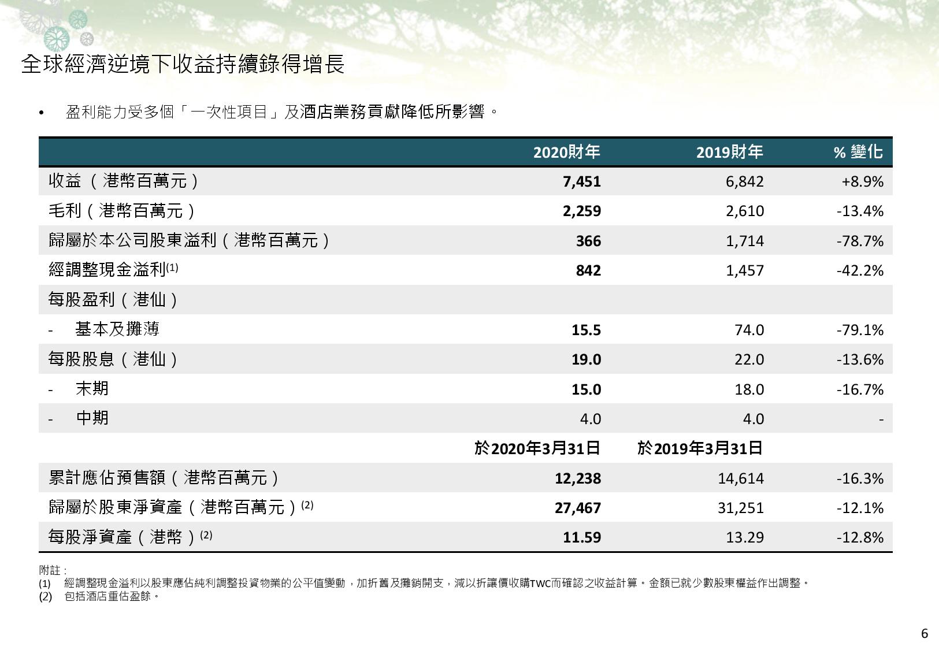
Task: Click the 2019財年 column header
Action: (x=729, y=152)
